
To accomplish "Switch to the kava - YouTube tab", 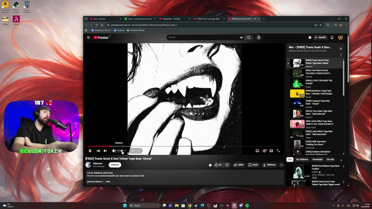I will (x=105, y=19).
